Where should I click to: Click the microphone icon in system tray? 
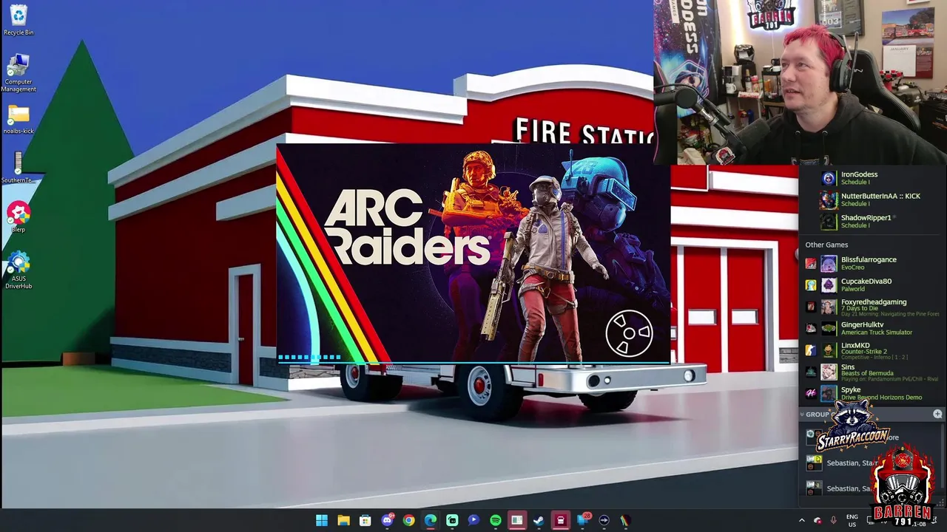coord(834,520)
